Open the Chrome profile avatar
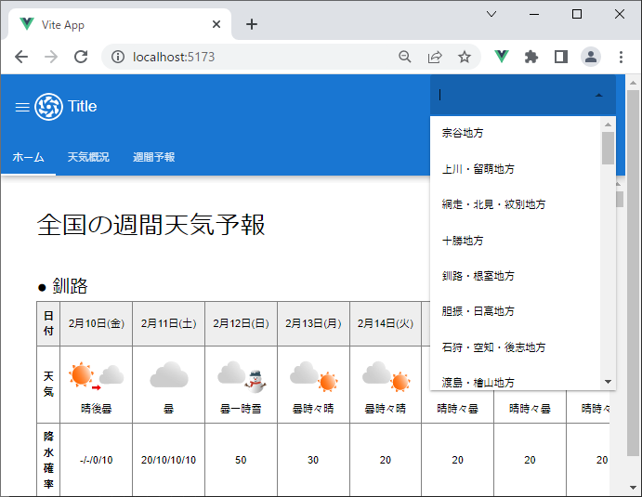The width and height of the screenshot is (642, 497). 591,57
